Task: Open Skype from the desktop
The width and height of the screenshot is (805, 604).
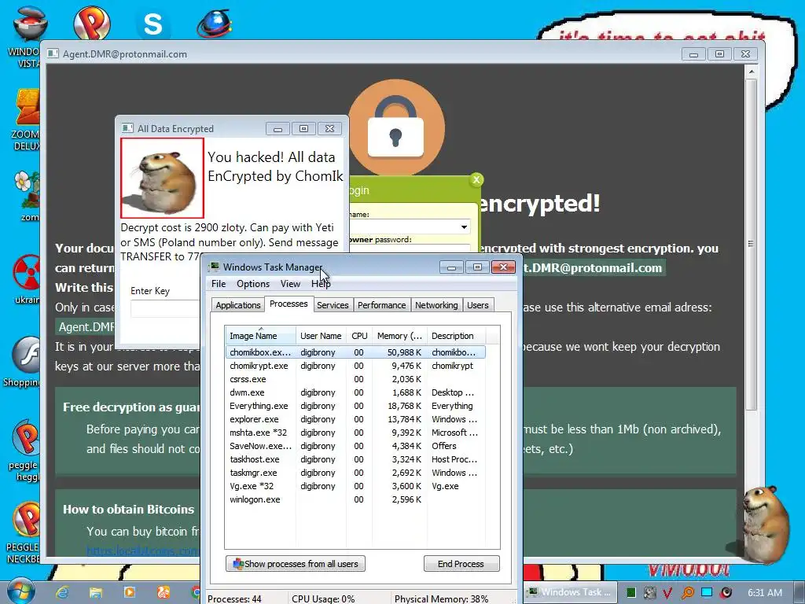Action: (153, 24)
